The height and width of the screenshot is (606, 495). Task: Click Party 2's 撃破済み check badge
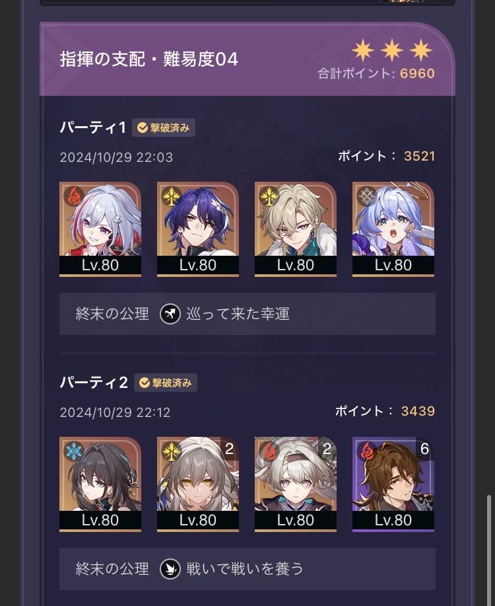click(166, 383)
